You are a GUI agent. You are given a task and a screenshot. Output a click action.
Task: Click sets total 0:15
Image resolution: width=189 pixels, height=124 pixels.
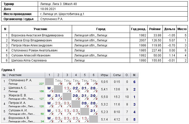(x=117, y=82)
